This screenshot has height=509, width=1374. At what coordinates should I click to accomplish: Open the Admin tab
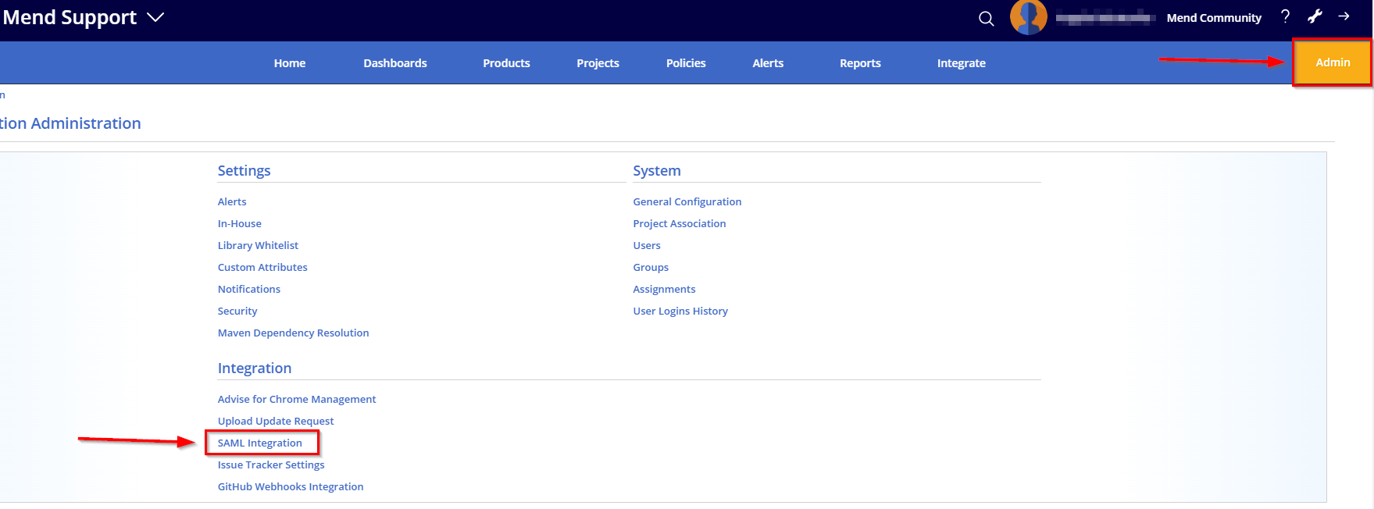[x=1333, y=62]
